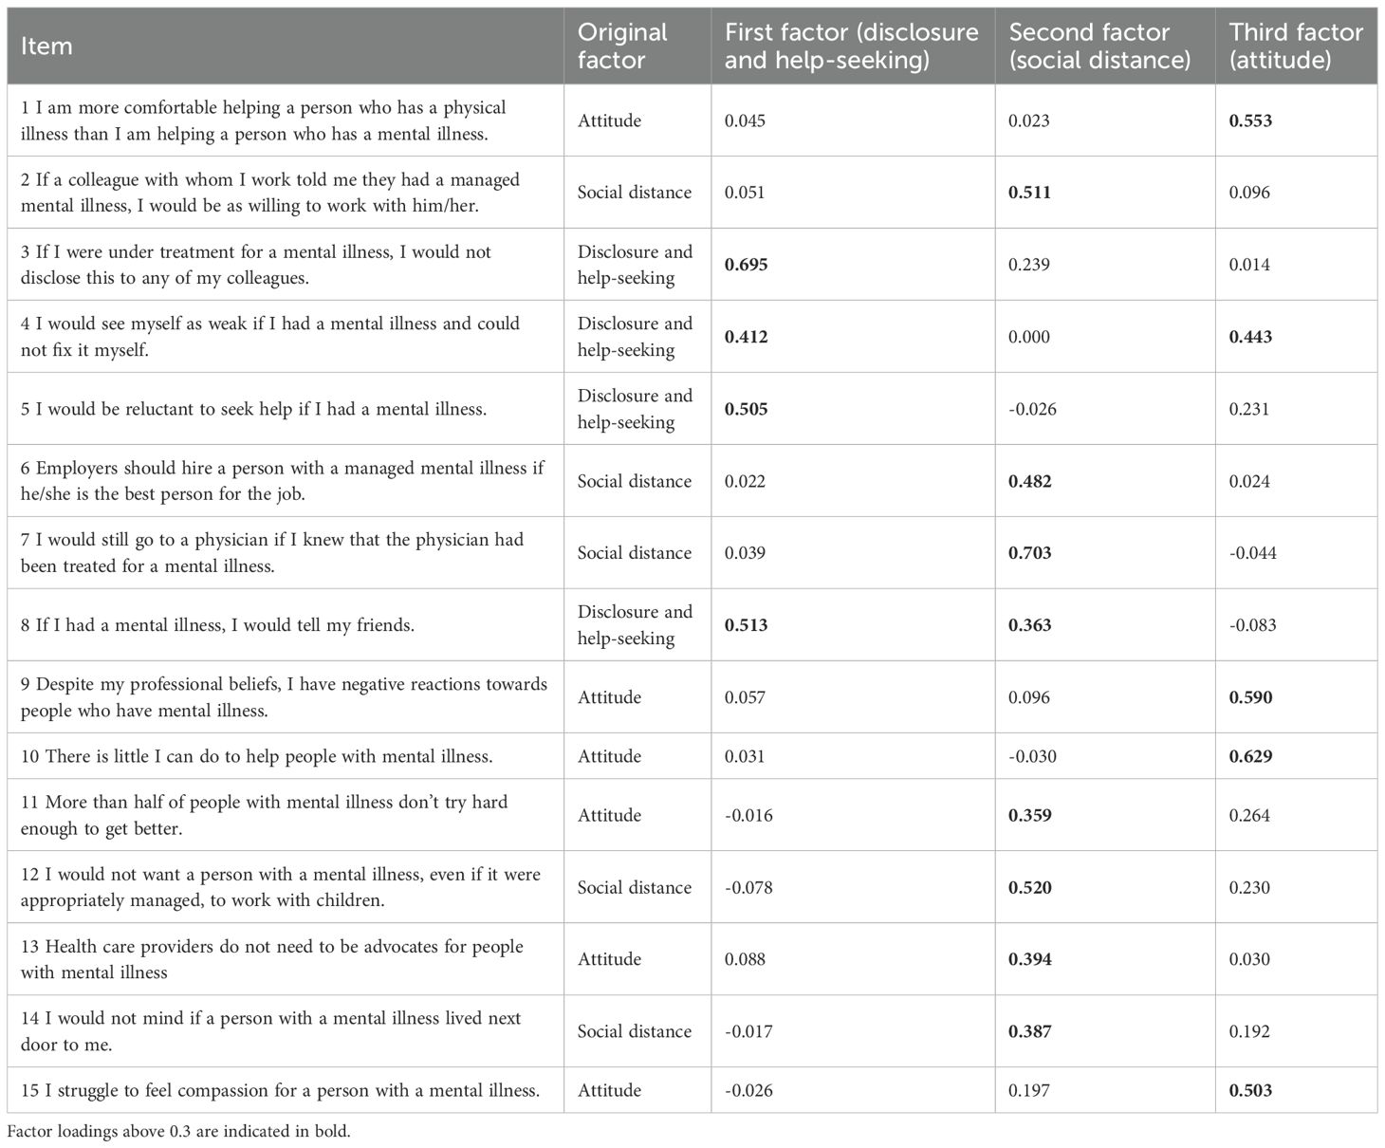Click the 'Item' column header

coord(46,46)
